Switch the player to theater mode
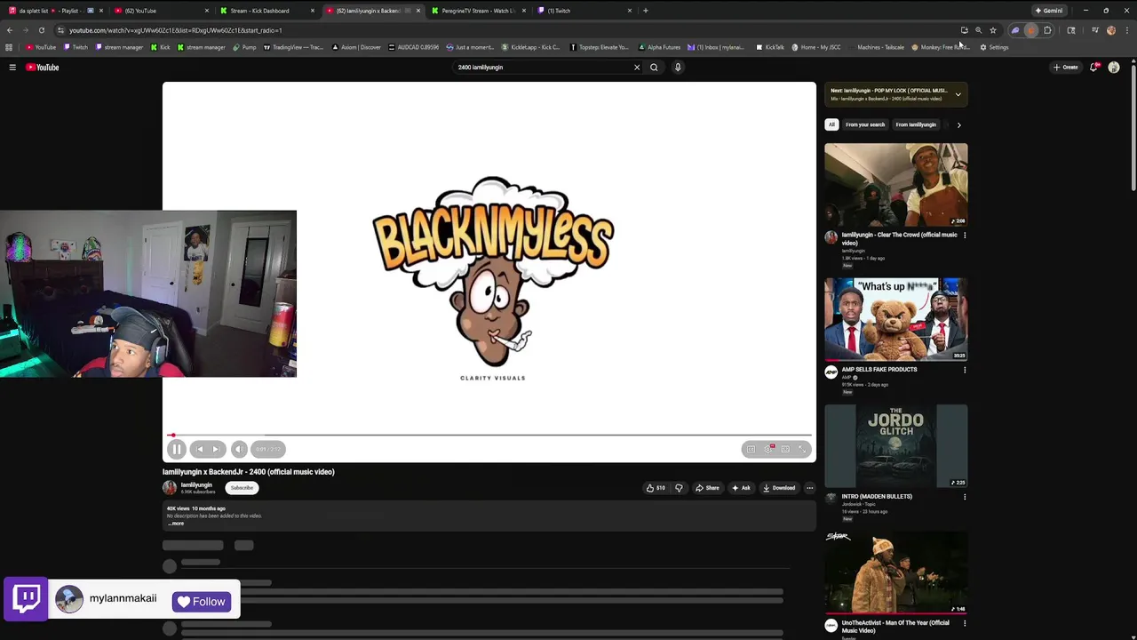1137x640 pixels. [x=785, y=449]
